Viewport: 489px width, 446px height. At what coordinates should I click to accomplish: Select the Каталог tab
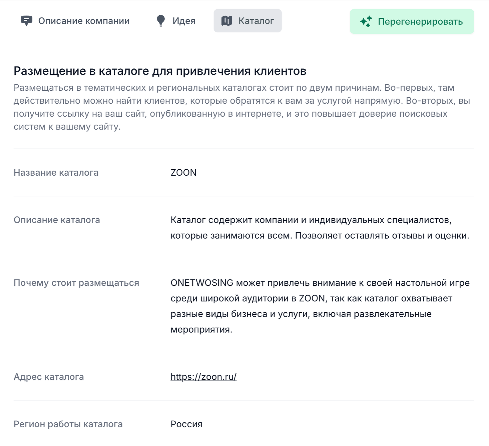pos(248,21)
